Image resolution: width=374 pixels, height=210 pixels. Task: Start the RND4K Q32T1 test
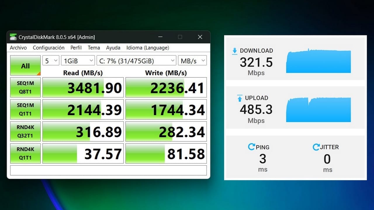click(25, 131)
